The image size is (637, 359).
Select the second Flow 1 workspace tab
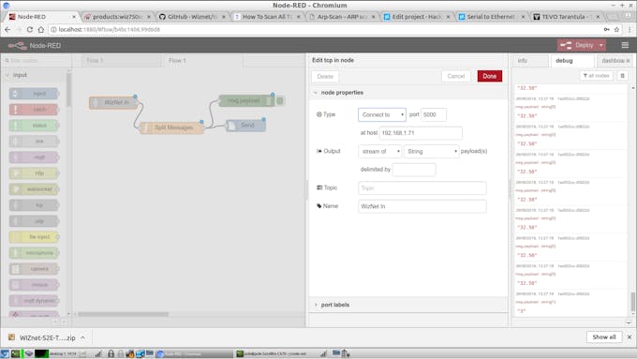tap(202, 61)
